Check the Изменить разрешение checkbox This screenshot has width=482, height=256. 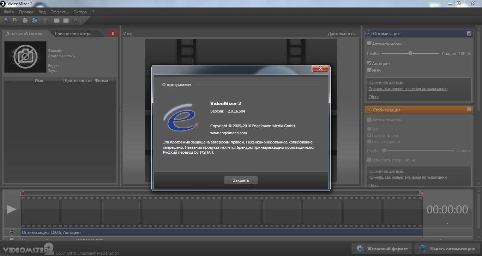tap(369, 160)
